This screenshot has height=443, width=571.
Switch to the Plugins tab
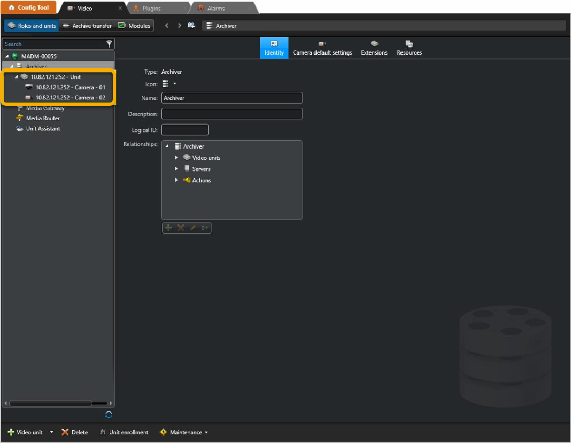coord(151,7)
